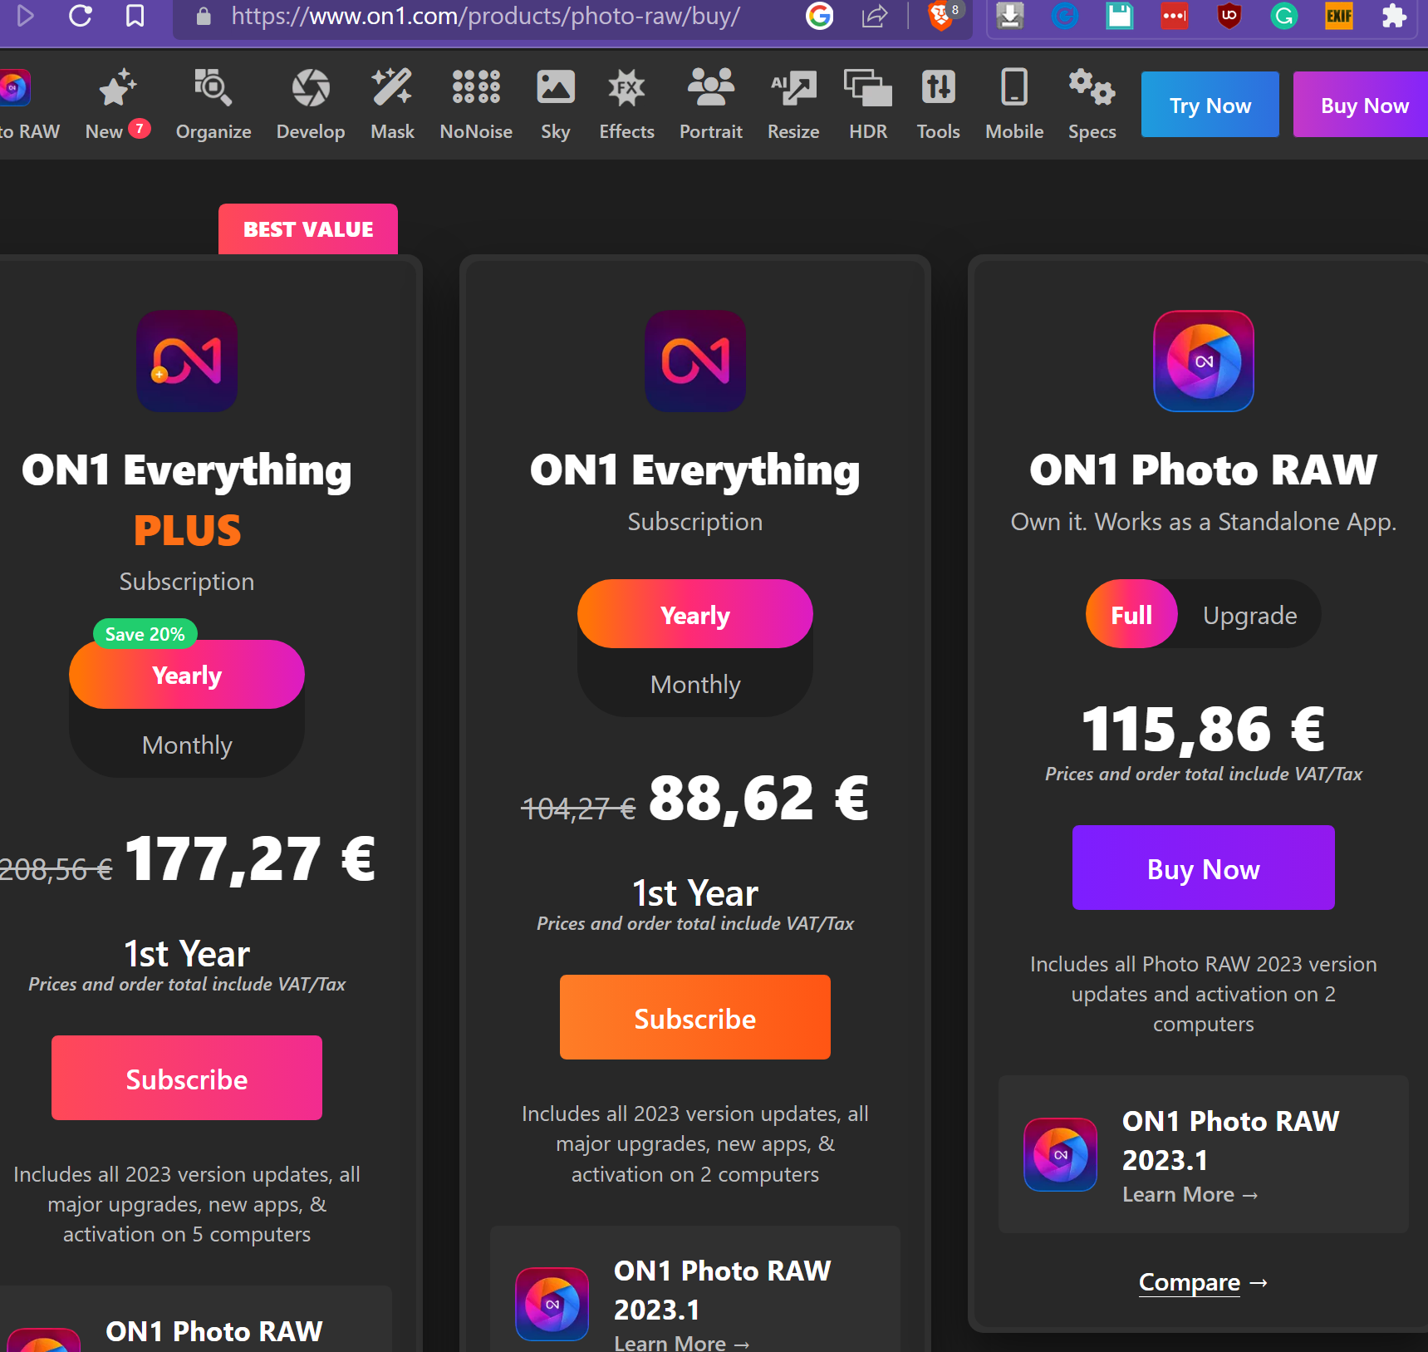
Task: Click the browser address bar URL
Action: [485, 17]
